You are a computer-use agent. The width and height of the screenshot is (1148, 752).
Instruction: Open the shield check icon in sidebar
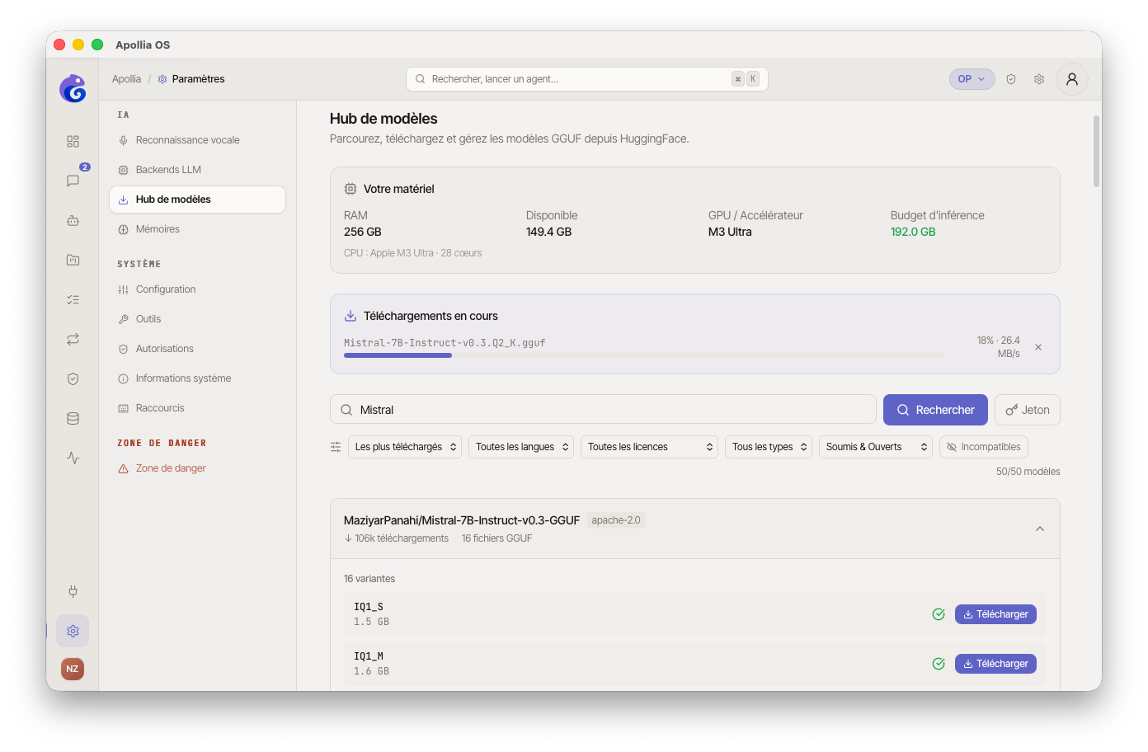coord(73,378)
